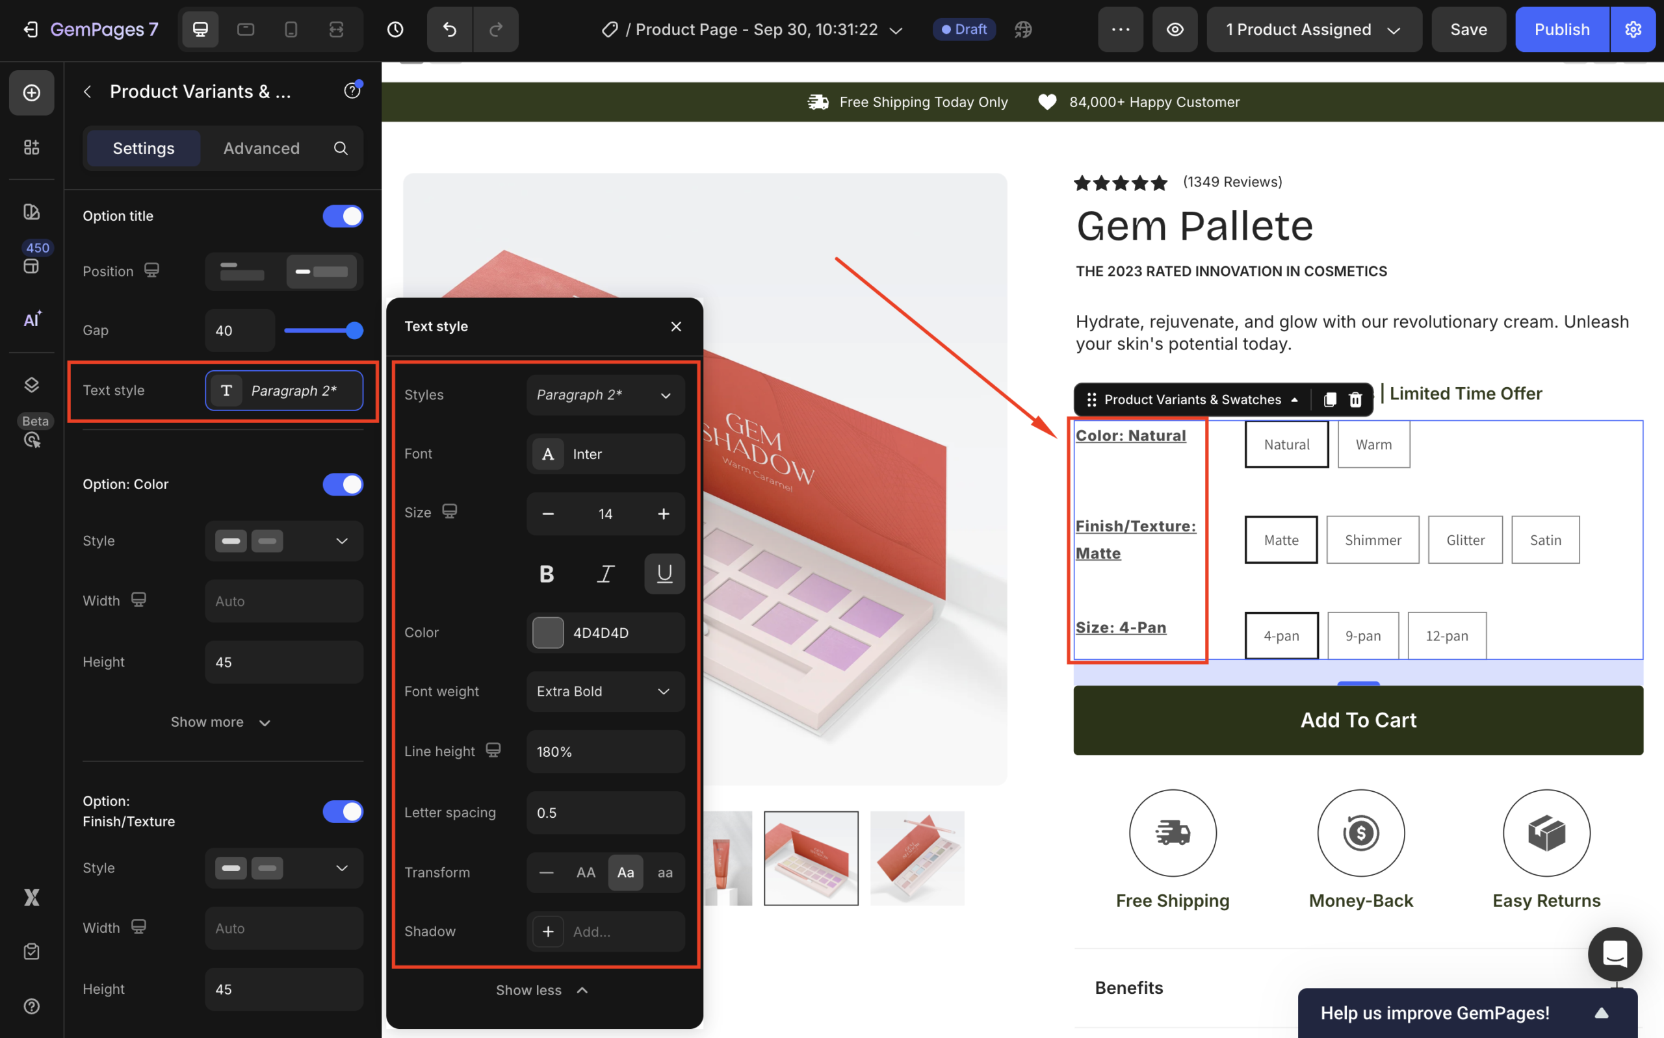1664x1038 pixels.
Task: Disable the Option title toggle
Action: (343, 216)
